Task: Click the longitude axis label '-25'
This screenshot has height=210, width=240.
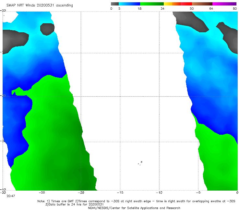Action: coord(42,193)
